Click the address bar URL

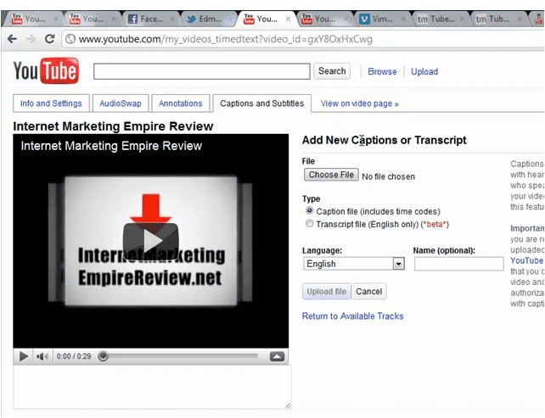(226, 39)
